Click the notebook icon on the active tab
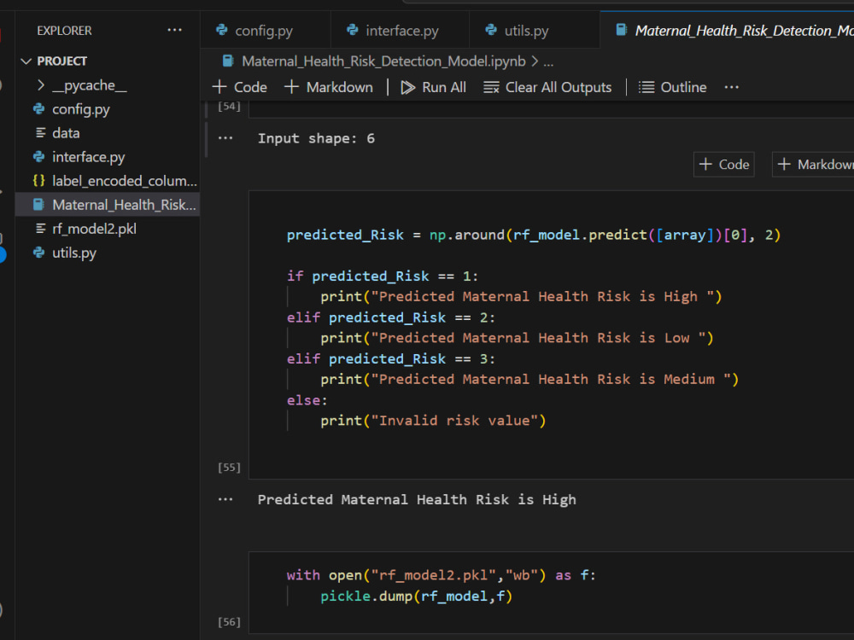The width and height of the screenshot is (854, 640). 622,30
